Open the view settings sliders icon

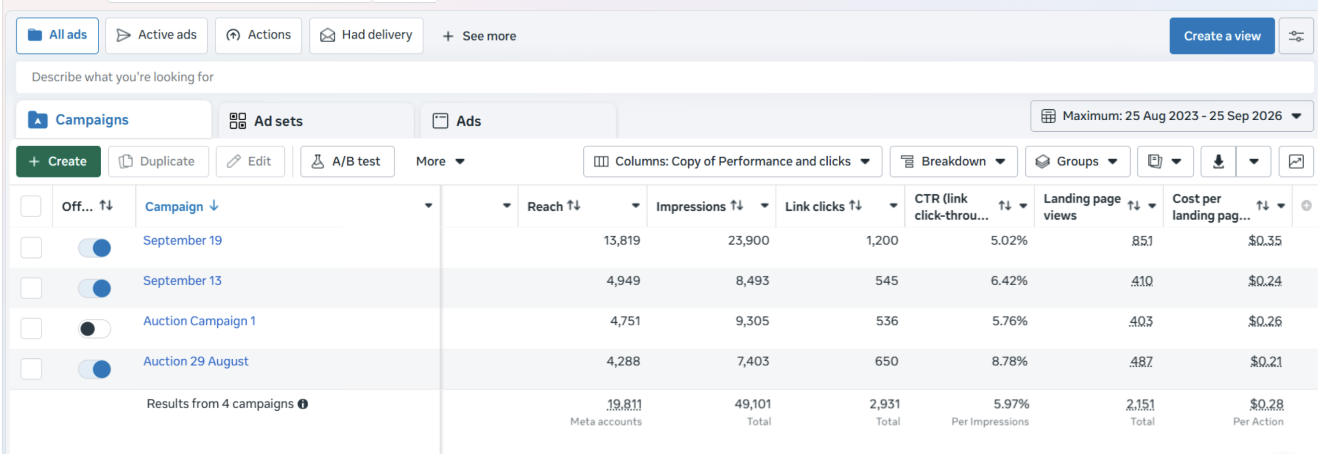pos(1296,36)
